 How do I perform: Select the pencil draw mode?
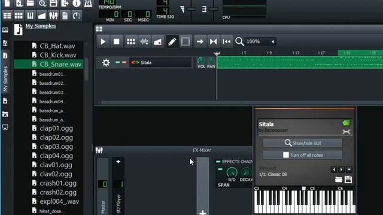pos(172,42)
